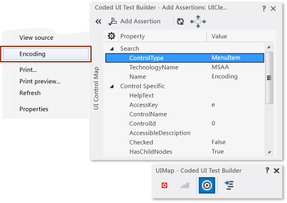The image size is (287, 203).
Task: Click help icon in UIMap Test Builder
Action: pos(267,170)
